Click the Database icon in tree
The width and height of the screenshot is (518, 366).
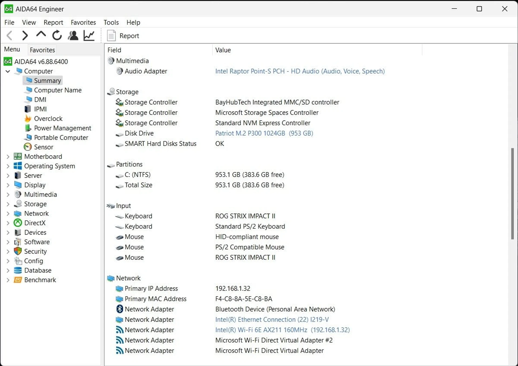point(18,270)
